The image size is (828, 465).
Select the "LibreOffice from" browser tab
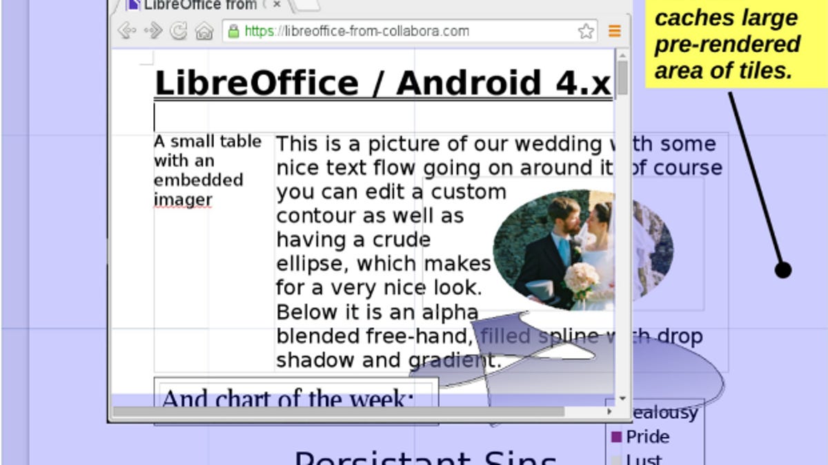[200, 6]
